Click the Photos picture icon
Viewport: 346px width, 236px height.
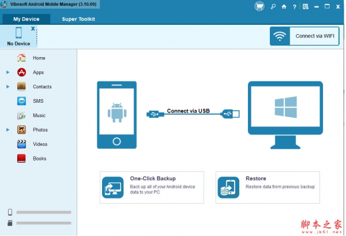21,130
